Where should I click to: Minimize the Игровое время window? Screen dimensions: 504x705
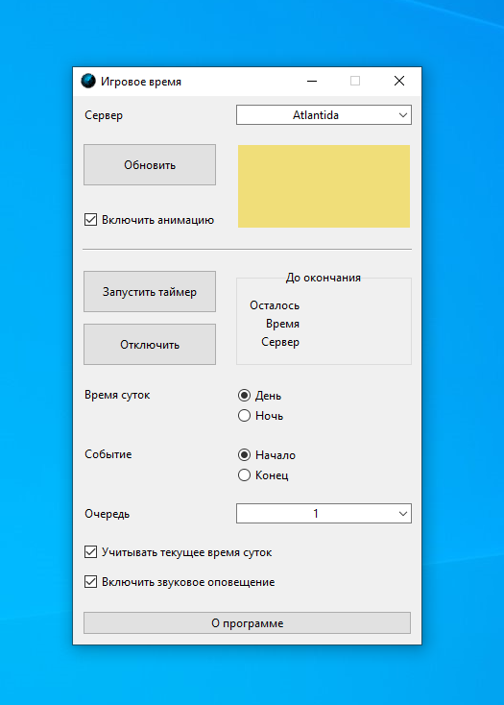pos(312,82)
